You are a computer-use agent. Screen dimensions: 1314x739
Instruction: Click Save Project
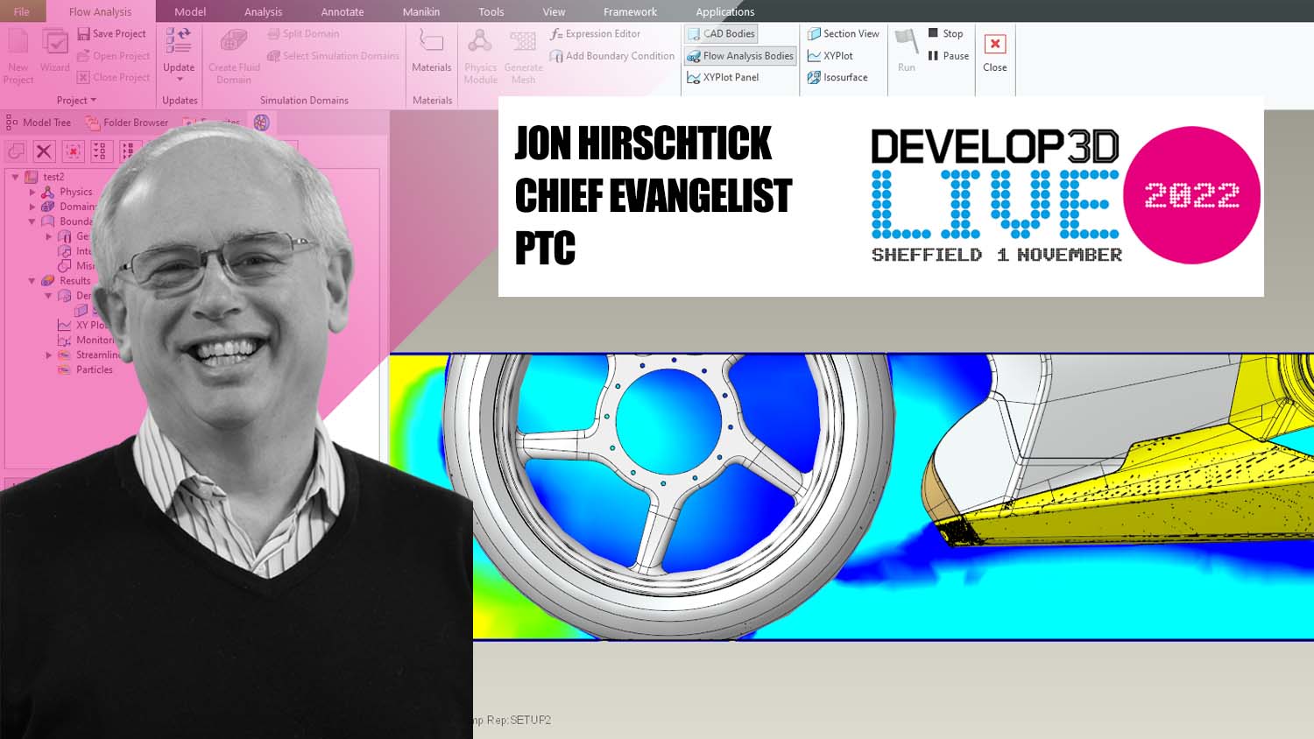(x=112, y=33)
